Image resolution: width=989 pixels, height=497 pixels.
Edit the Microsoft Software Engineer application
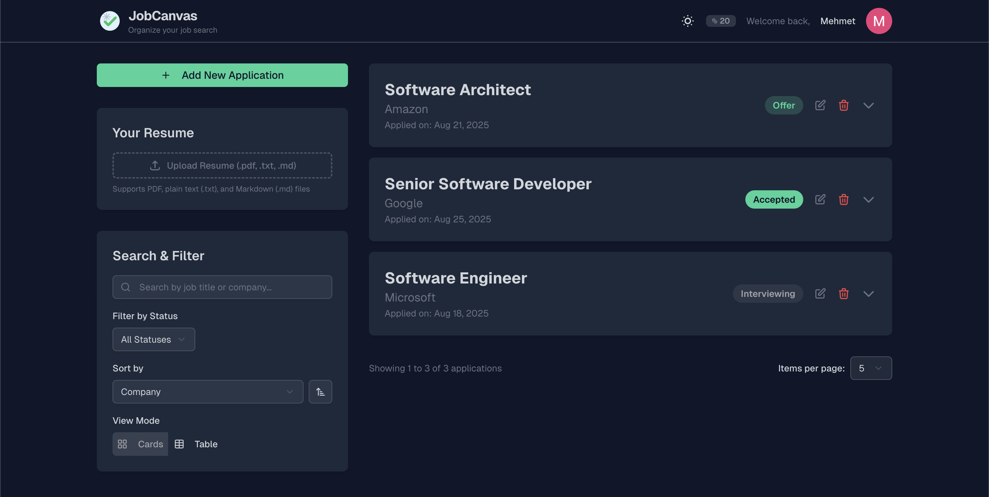(x=820, y=294)
